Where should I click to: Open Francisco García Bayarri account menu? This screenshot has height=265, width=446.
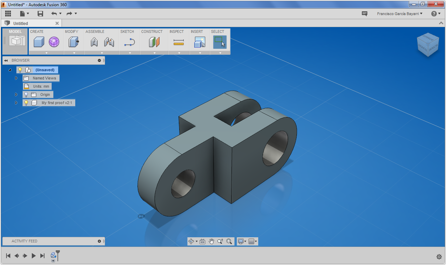coord(399,14)
